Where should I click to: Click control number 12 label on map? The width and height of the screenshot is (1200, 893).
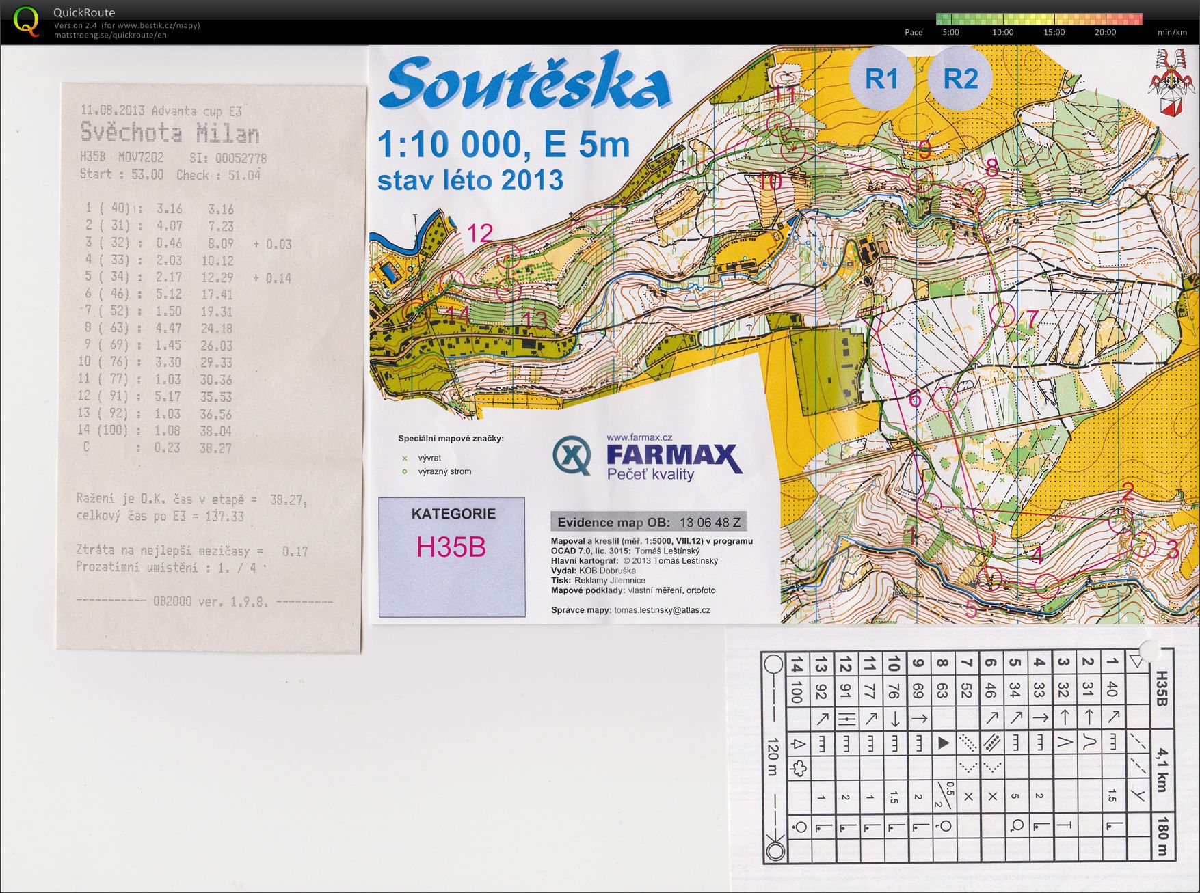tap(479, 234)
